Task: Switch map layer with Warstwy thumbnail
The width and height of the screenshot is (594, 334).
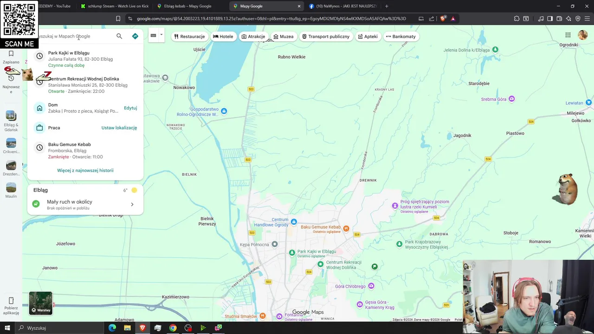Action: pyautogui.click(x=41, y=303)
